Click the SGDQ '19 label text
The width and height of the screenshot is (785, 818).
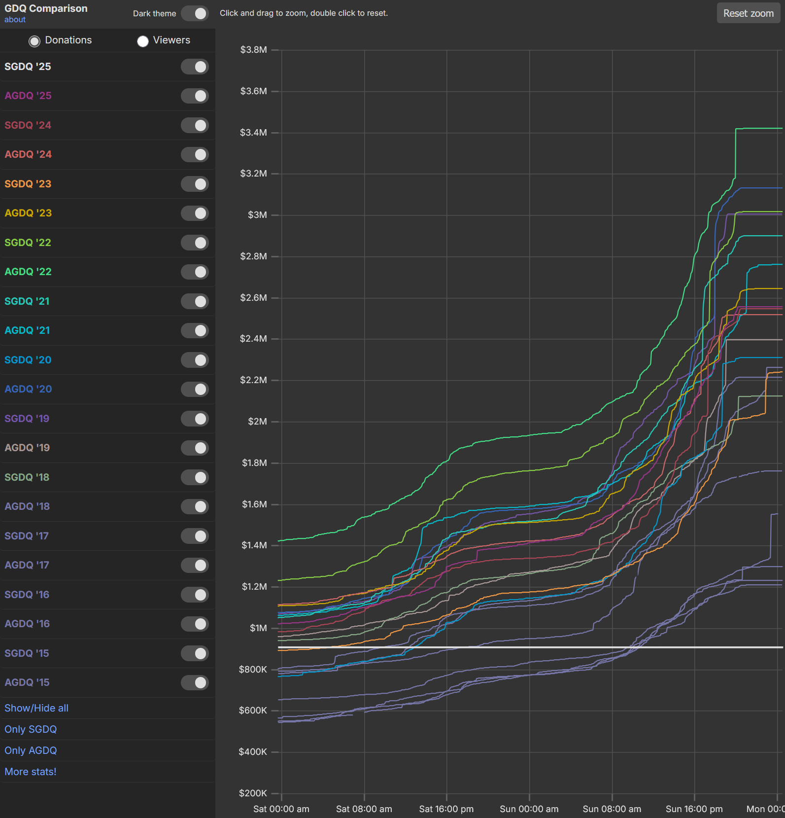click(x=27, y=419)
